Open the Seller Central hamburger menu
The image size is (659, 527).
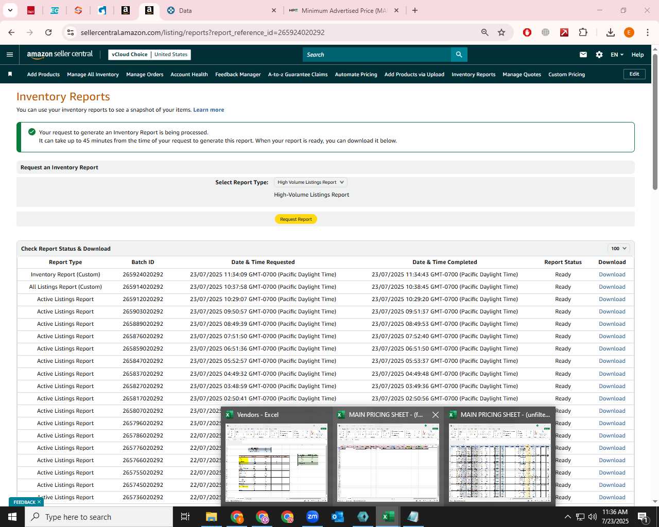10,55
